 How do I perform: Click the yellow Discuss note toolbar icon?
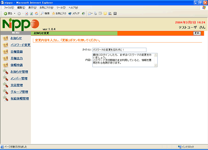[x=105, y=13]
